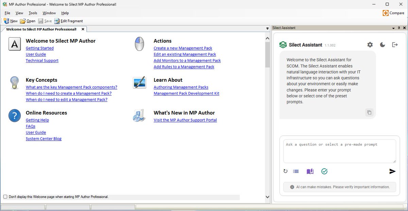
Task: Click the Learn About paintbrush icon
Action: click(139, 82)
